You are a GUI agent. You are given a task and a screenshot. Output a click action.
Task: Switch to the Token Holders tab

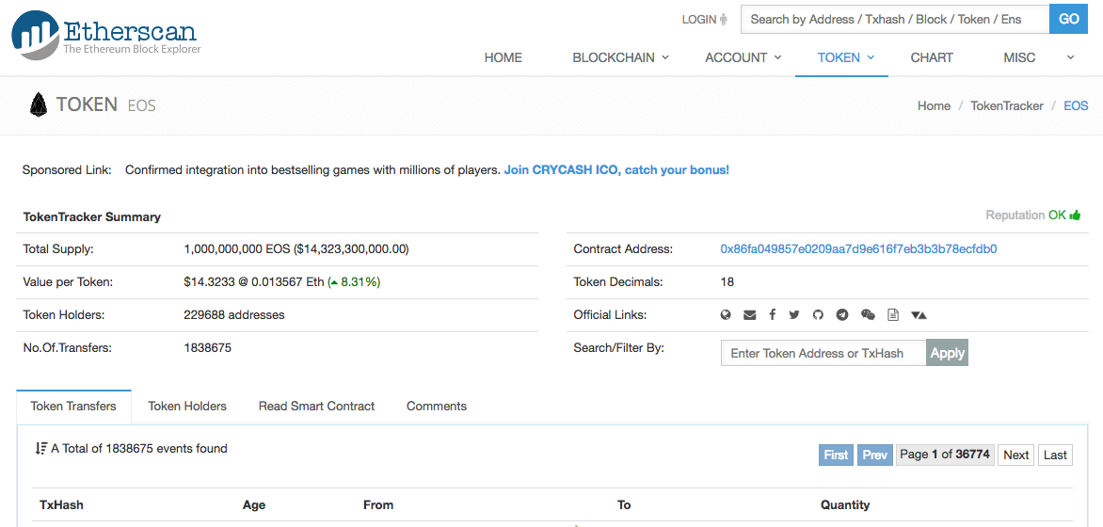(x=187, y=406)
